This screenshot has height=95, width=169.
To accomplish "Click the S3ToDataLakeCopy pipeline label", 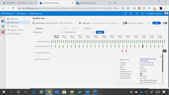I will coord(43,41).
